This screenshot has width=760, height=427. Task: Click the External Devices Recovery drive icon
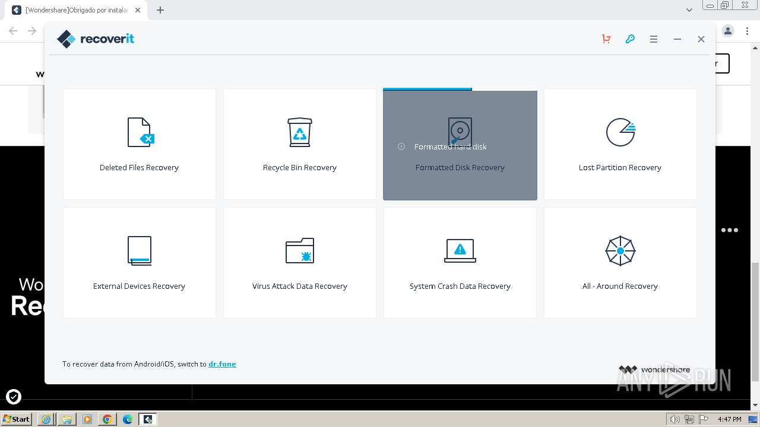click(x=140, y=250)
